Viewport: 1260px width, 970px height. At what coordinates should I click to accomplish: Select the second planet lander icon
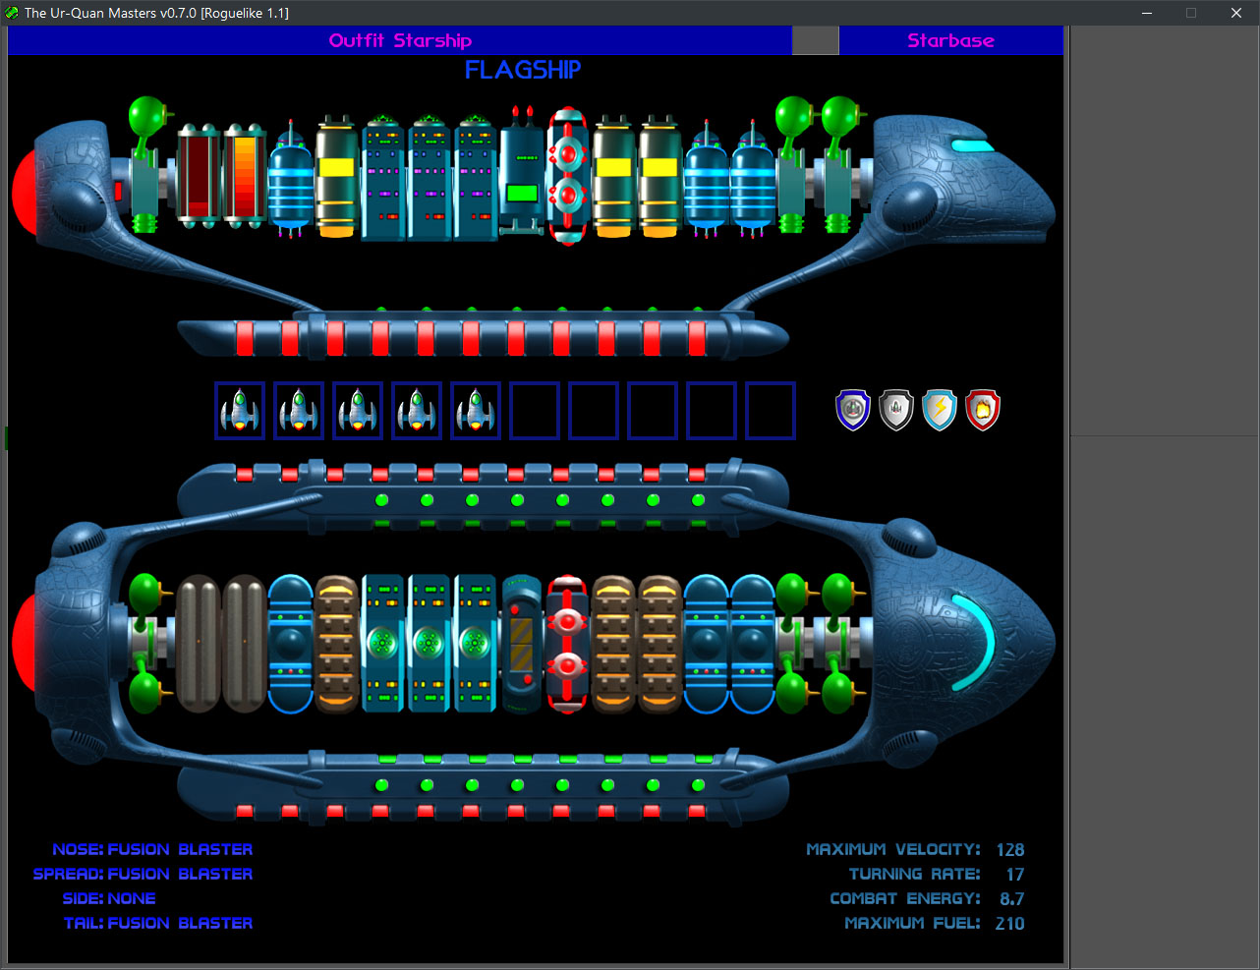coord(299,411)
